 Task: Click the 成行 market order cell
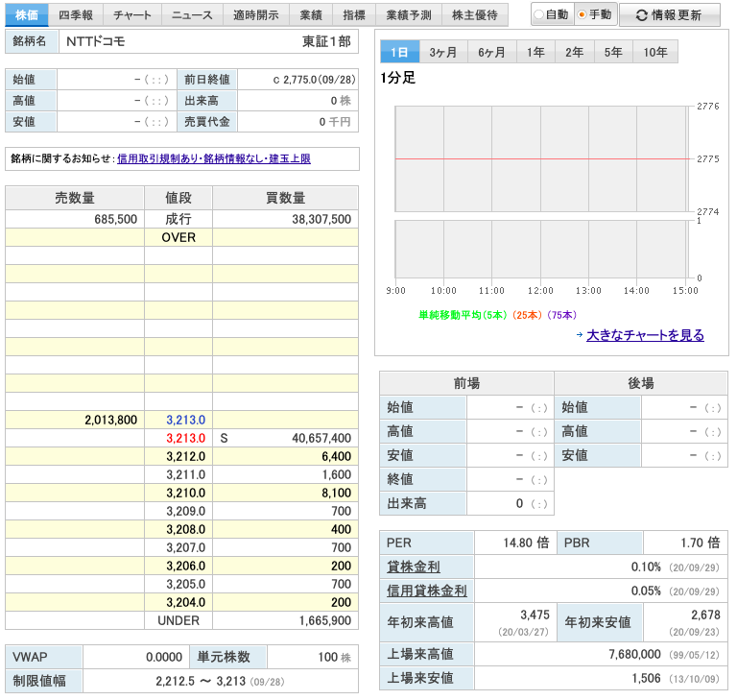tap(178, 219)
